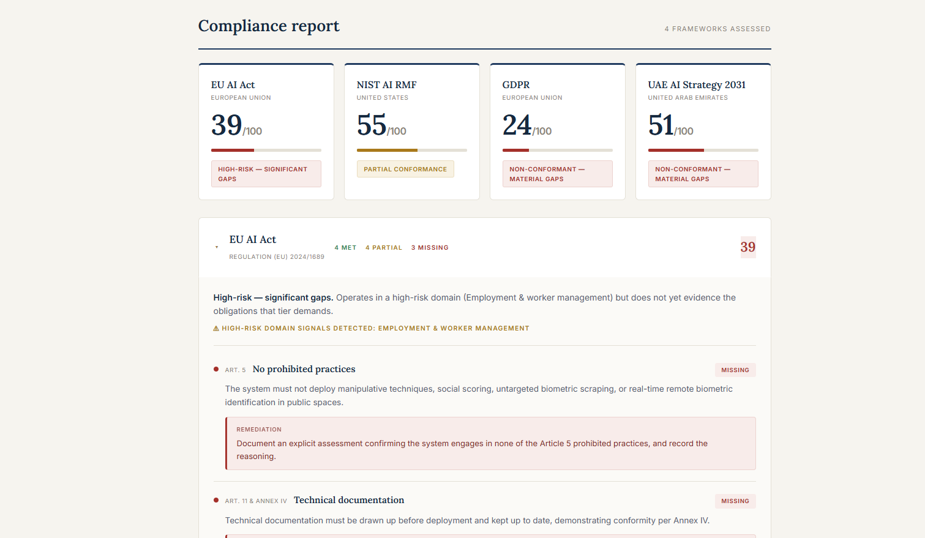This screenshot has width=925, height=538.
Task: Click the ART. 11 & ANNEX IV label
Action: point(256,501)
